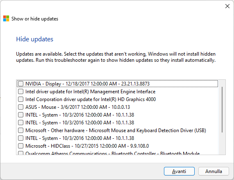Close the Show or hide updates window
Viewport: 234px width, 180px height.
(227, 6)
